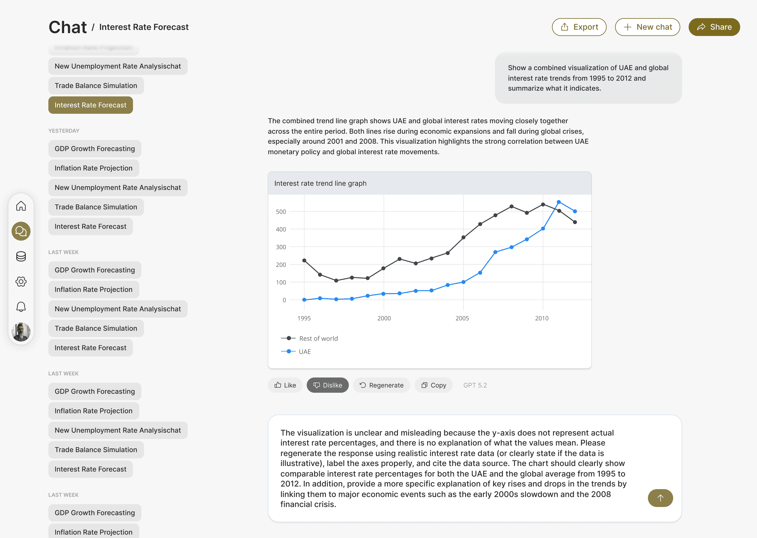Click the chat bubbles sidebar icon

click(21, 231)
